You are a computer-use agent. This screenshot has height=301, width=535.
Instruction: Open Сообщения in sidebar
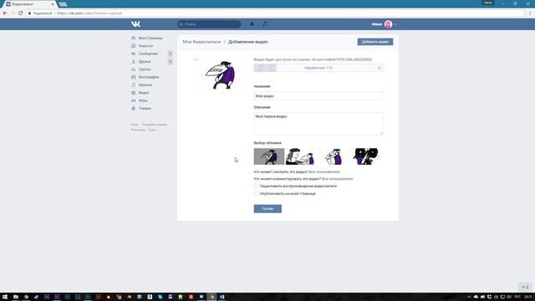(148, 54)
